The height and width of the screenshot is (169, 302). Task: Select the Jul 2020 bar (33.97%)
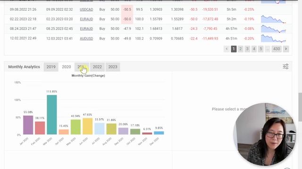pos(100,129)
